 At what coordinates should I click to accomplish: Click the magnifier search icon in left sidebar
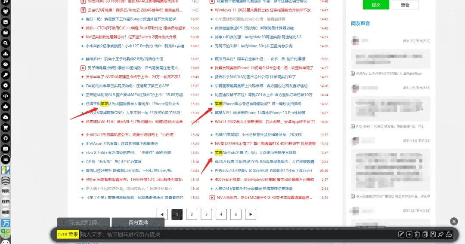pyautogui.click(x=6, y=43)
